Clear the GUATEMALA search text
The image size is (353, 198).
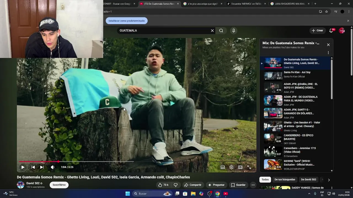(x=212, y=31)
